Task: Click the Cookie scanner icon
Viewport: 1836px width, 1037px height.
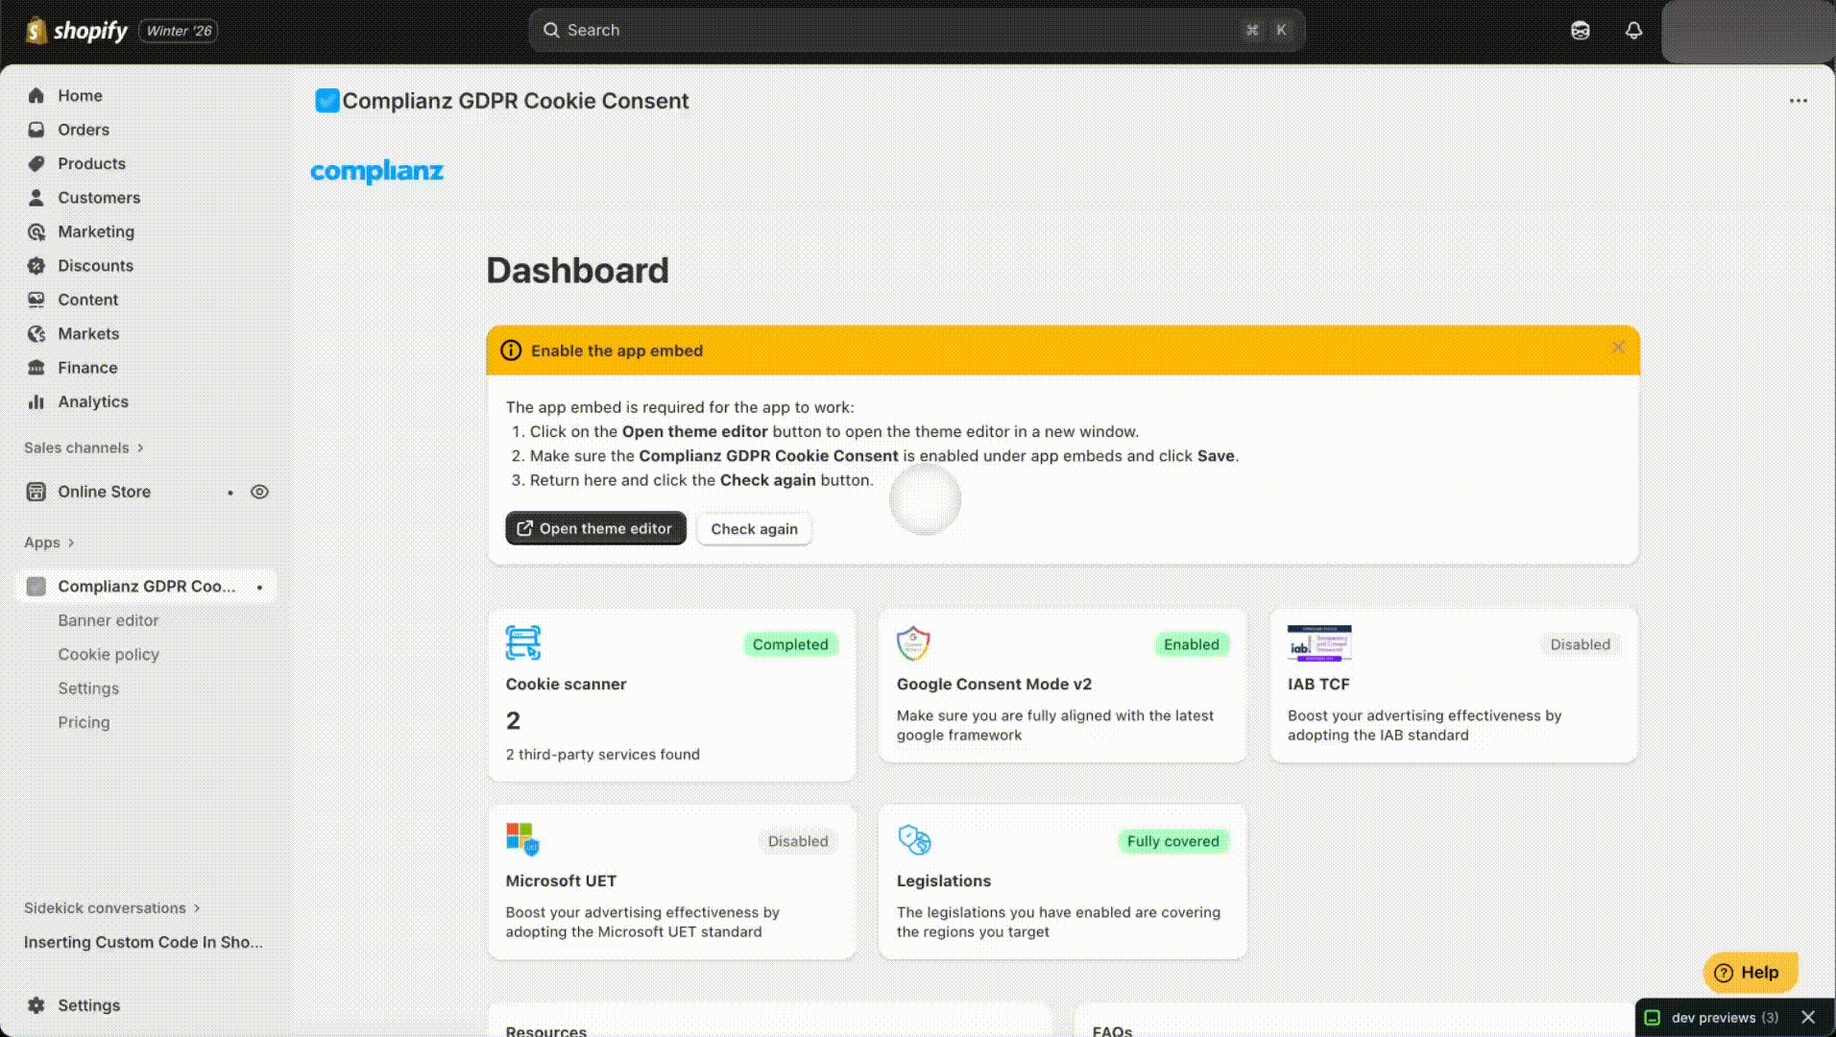Action: (523, 643)
